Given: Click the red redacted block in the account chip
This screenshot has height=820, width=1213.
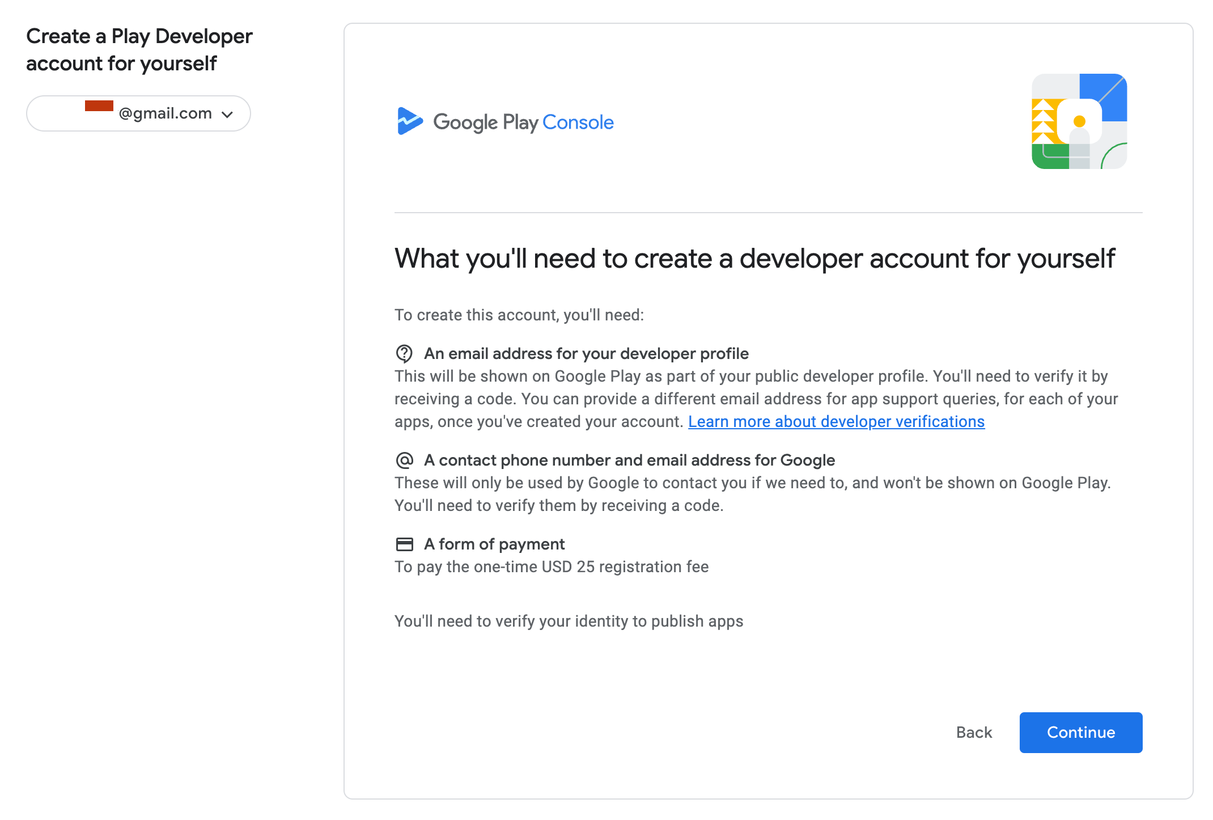Looking at the screenshot, I should (x=99, y=106).
